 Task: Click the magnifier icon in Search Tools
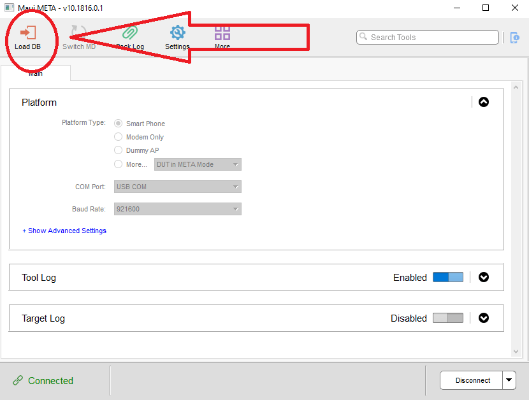[x=363, y=36]
